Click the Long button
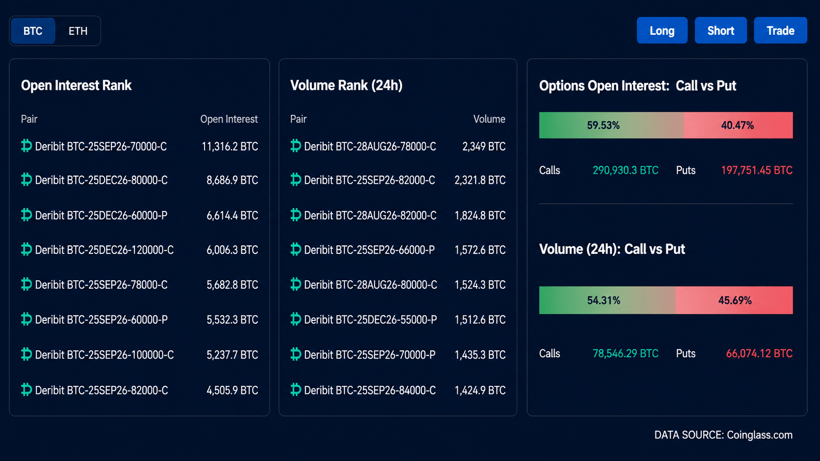Viewport: 820px width, 461px height. coord(662,30)
